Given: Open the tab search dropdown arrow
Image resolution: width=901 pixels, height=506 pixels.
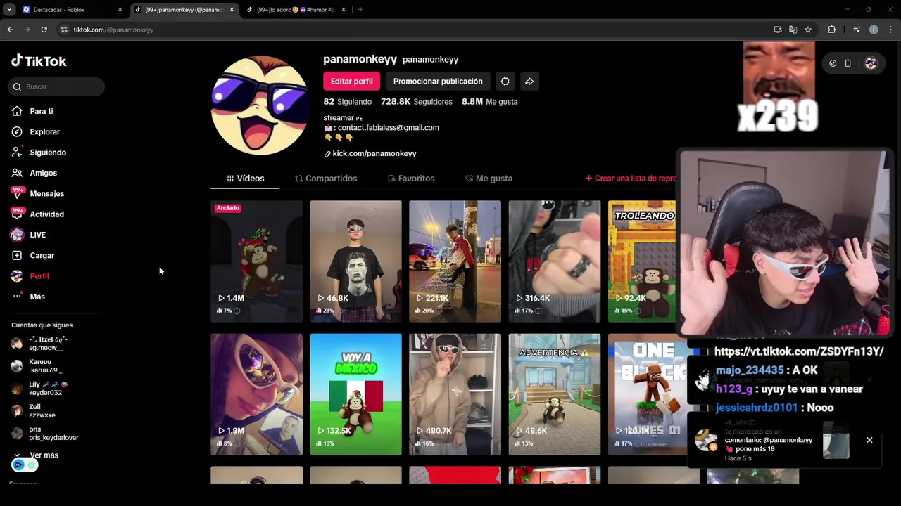Looking at the screenshot, I should tap(9, 10).
